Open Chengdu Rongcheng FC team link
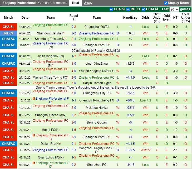192x169 pixels. pos(97,100)
